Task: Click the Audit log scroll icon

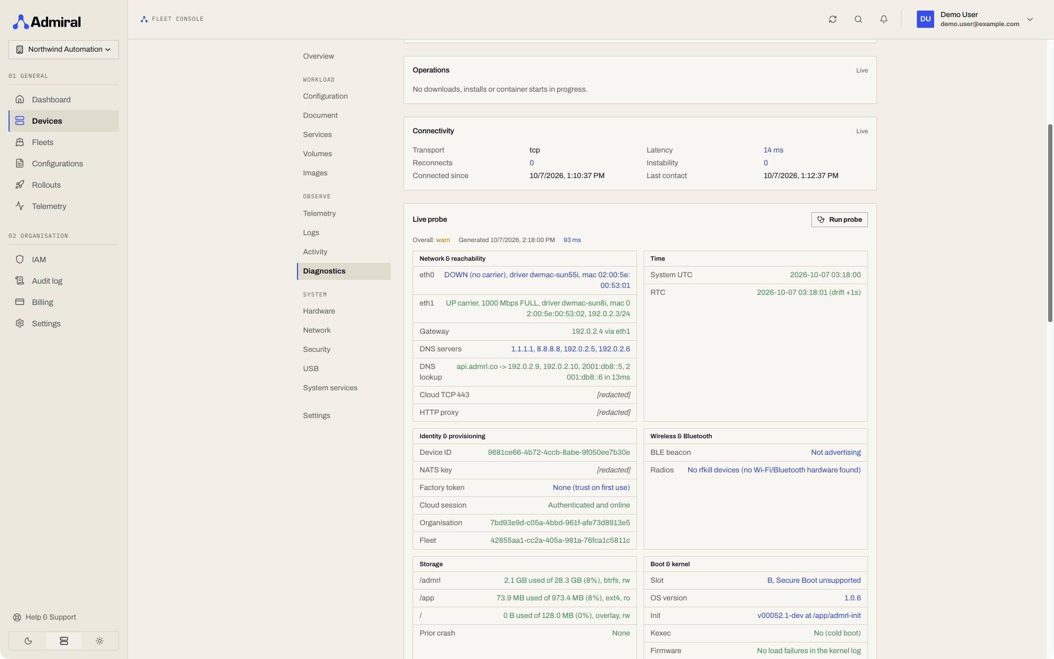Action: tap(20, 280)
